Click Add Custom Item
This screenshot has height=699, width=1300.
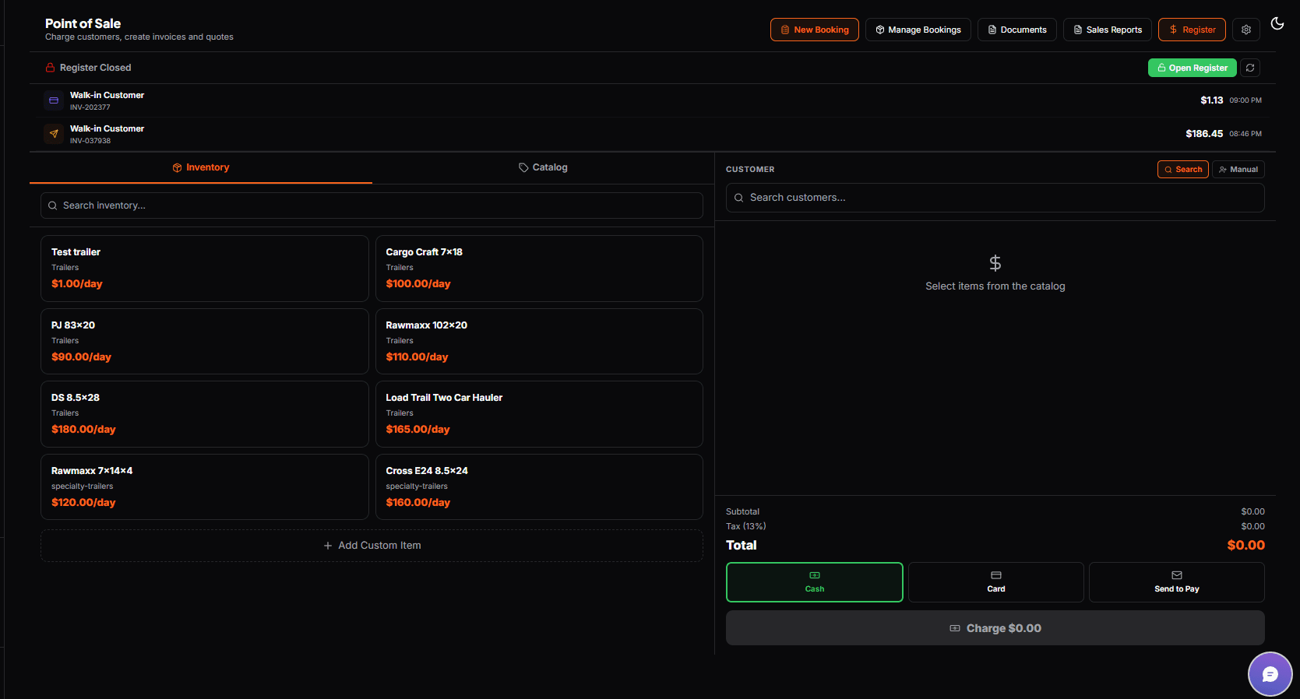pyautogui.click(x=372, y=546)
